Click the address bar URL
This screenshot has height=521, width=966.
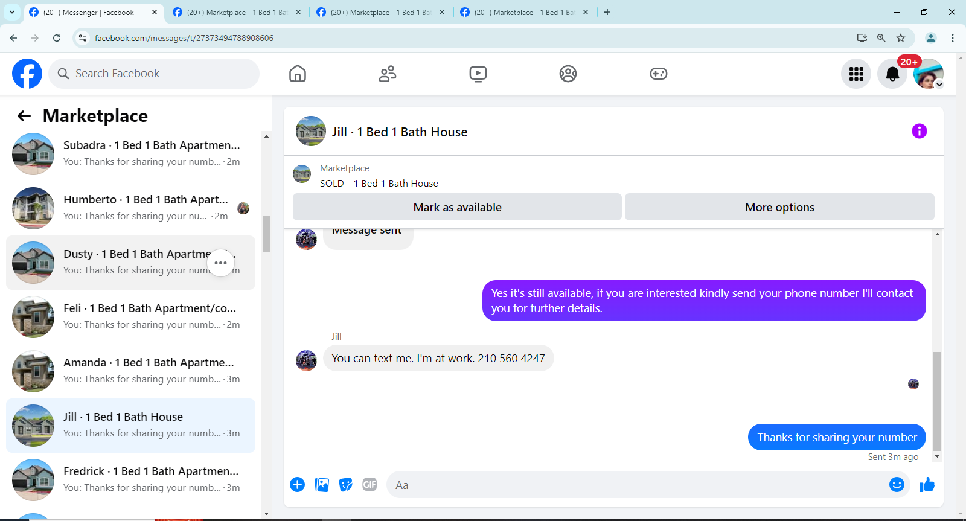[184, 38]
